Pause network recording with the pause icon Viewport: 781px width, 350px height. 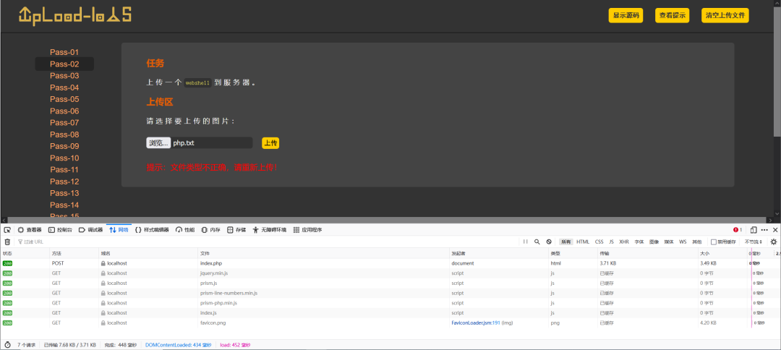pos(526,242)
